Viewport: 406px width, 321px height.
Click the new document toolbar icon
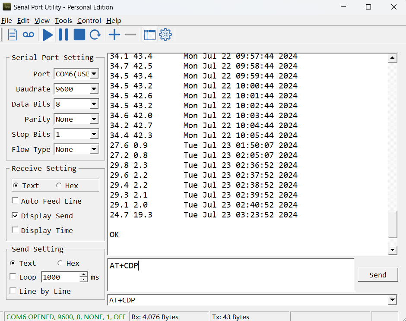click(x=13, y=35)
